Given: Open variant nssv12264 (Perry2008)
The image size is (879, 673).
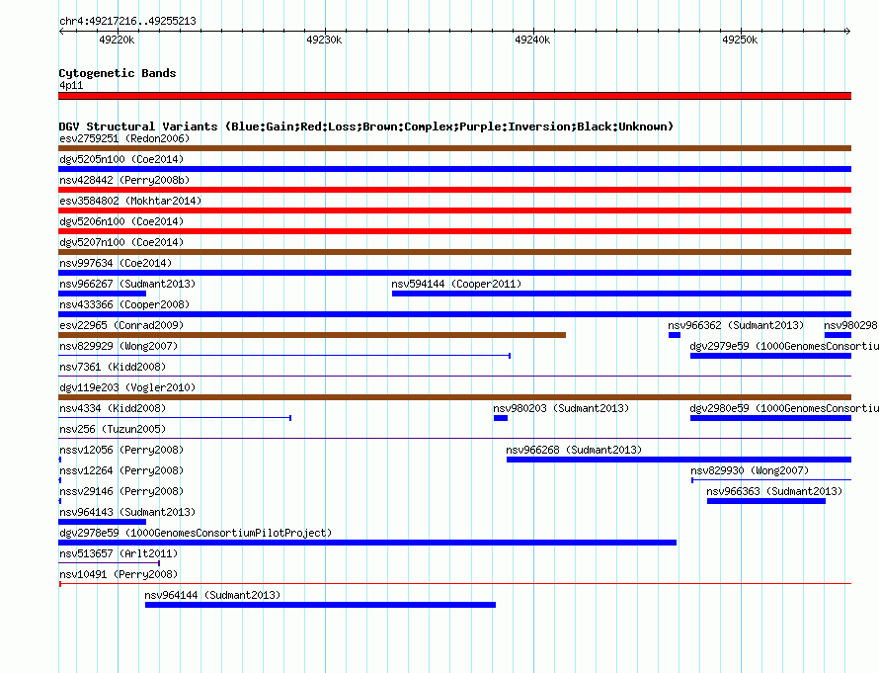Looking at the screenshot, I should pyautogui.click(x=121, y=470).
